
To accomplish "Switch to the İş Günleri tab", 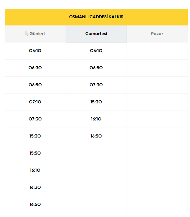I will click(x=35, y=34).
